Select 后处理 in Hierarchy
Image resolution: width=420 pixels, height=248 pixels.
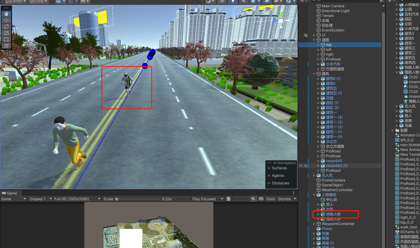[x=327, y=25]
